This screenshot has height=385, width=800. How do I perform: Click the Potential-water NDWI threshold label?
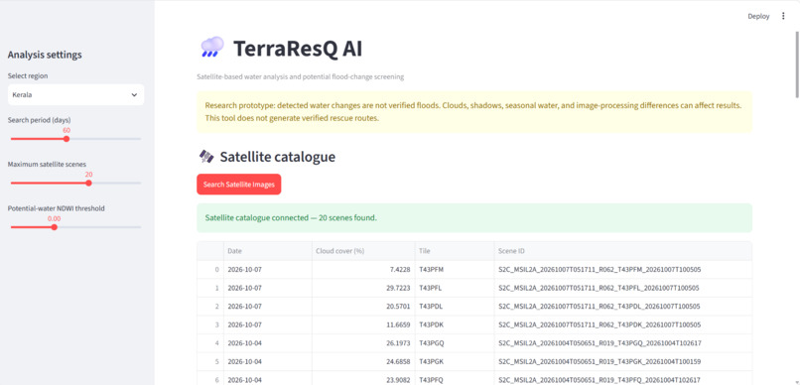click(57, 208)
